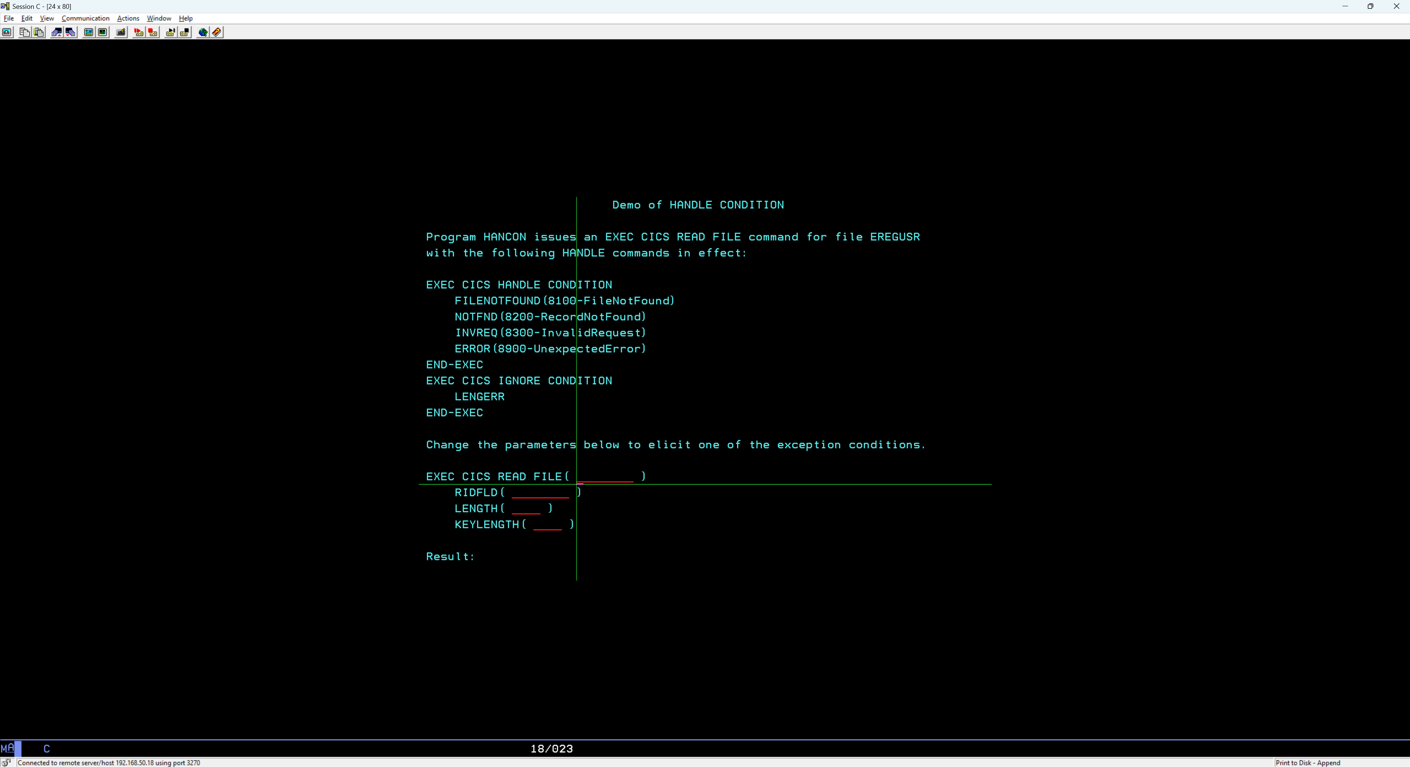Open the View menu
The image size is (1410, 767).
point(47,18)
